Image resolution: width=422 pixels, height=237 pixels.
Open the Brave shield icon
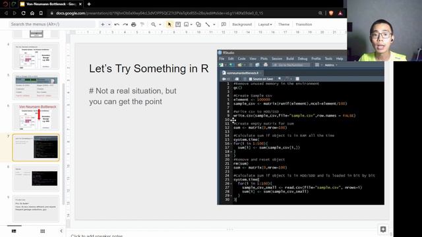pyautogui.click(x=331, y=13)
